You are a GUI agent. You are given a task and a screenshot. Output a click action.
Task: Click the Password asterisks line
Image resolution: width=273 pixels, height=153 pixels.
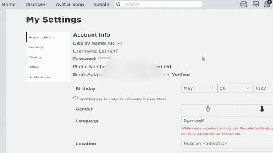pos(92,59)
